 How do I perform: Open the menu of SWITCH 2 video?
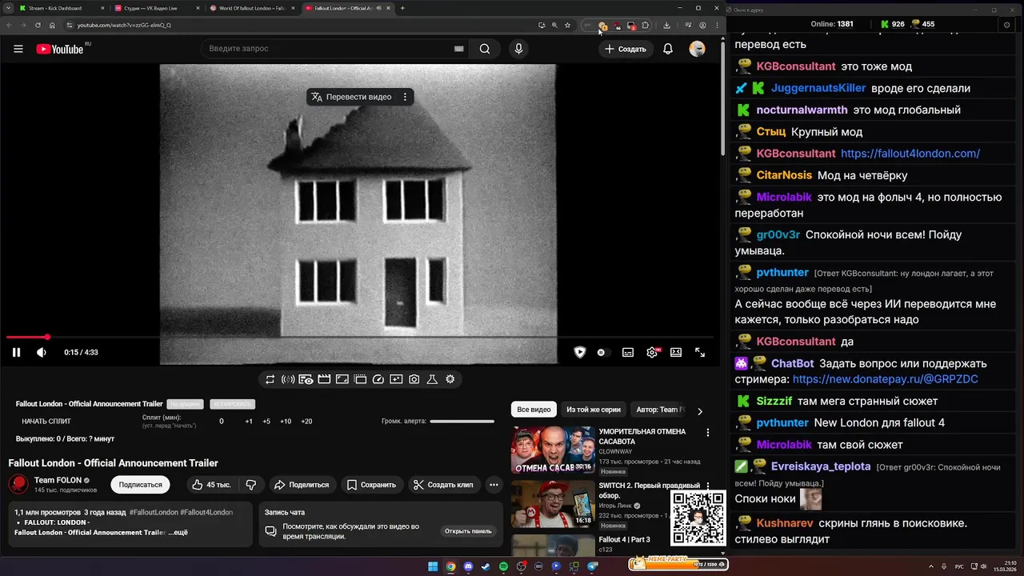(x=707, y=486)
